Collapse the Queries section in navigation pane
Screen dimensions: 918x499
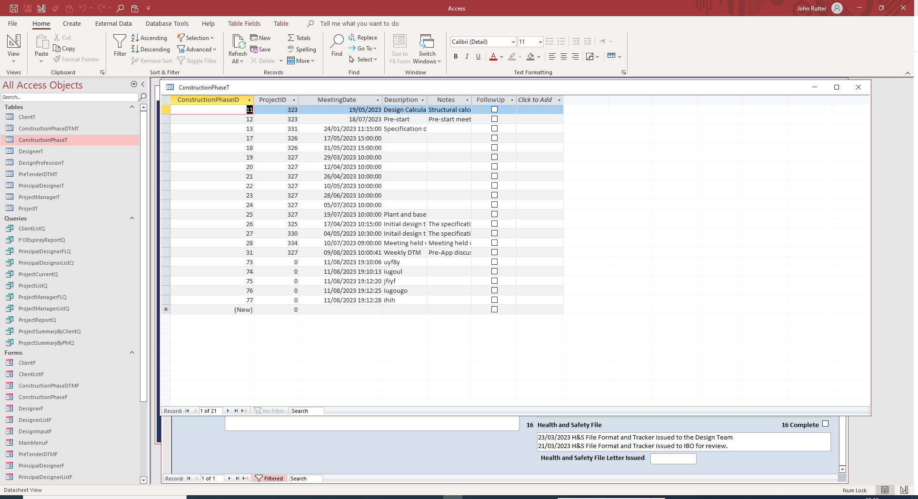pyautogui.click(x=132, y=218)
